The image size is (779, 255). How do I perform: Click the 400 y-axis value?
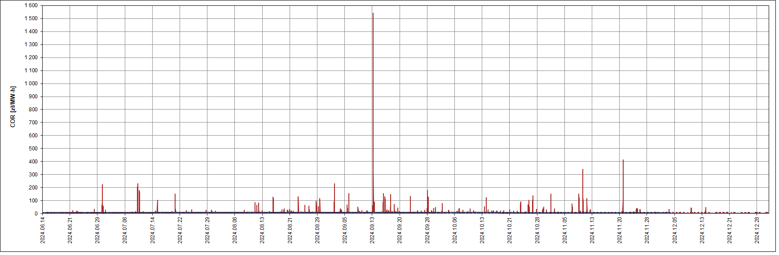[33, 162]
